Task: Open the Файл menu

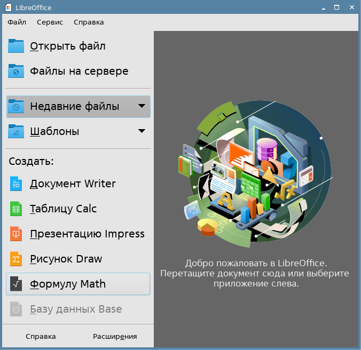Action: (17, 22)
